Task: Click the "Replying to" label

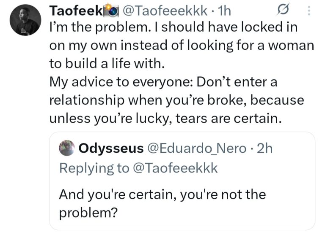Action: click(x=94, y=167)
